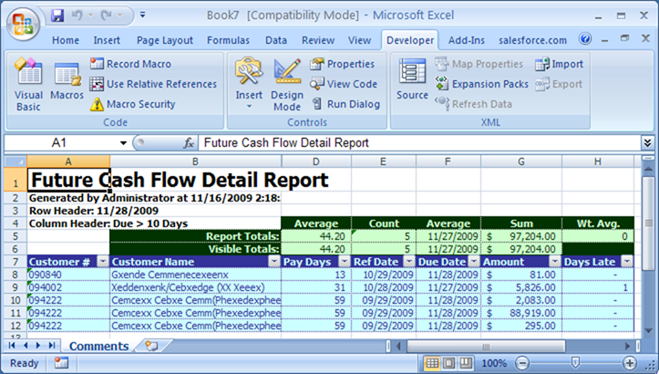Click Run Dialog
The image size is (659, 374).
click(345, 104)
